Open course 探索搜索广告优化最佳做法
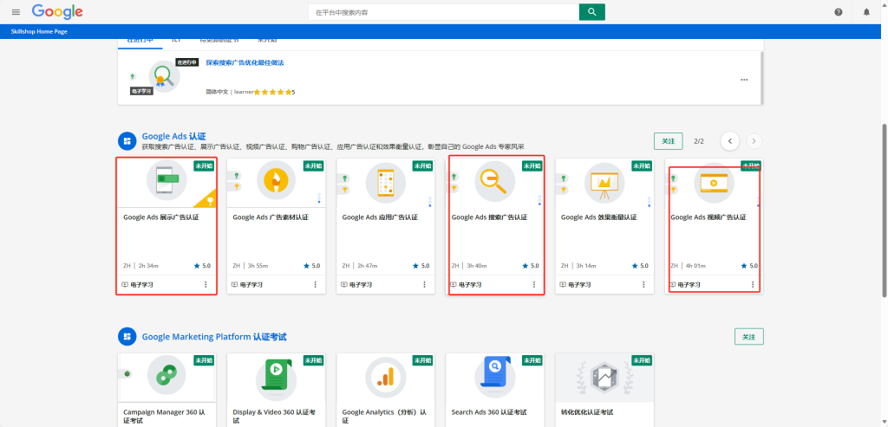Image resolution: width=888 pixels, height=427 pixels. tap(245, 62)
